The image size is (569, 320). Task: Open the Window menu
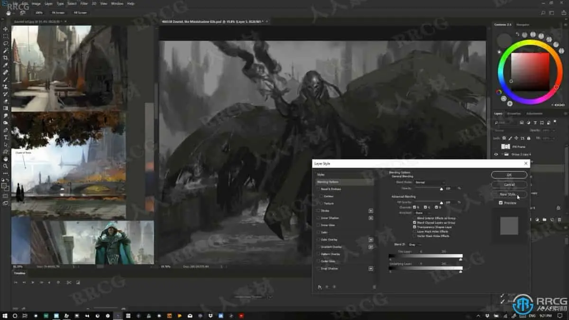(x=117, y=3)
